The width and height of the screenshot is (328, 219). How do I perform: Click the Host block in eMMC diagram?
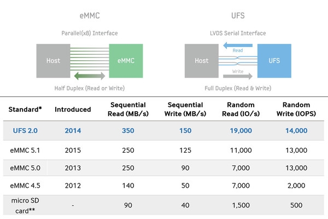(53, 60)
